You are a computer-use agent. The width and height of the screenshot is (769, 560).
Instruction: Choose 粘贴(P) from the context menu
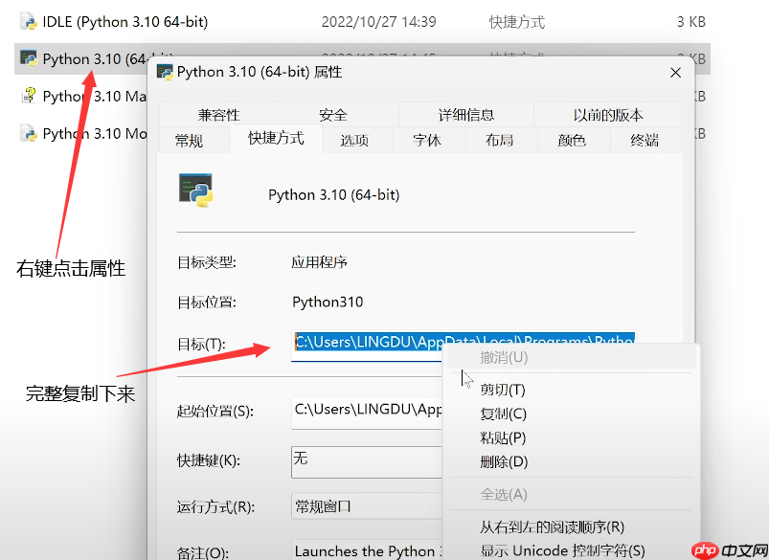point(572,437)
